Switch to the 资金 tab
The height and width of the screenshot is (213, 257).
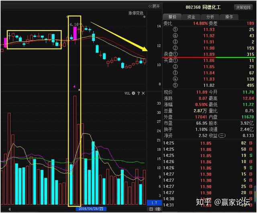coord(191,17)
